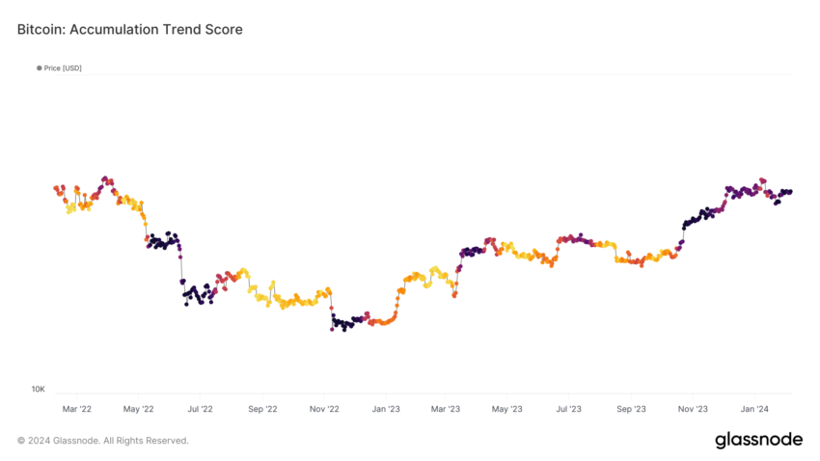This screenshot has width=820, height=461.
Task: Click the 10K y-axis label
Action: pos(38,390)
